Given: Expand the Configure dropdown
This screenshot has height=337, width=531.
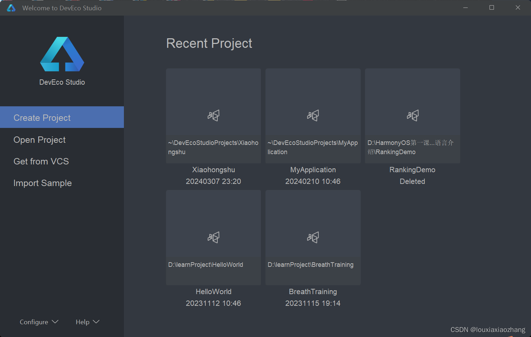Looking at the screenshot, I should [x=39, y=322].
